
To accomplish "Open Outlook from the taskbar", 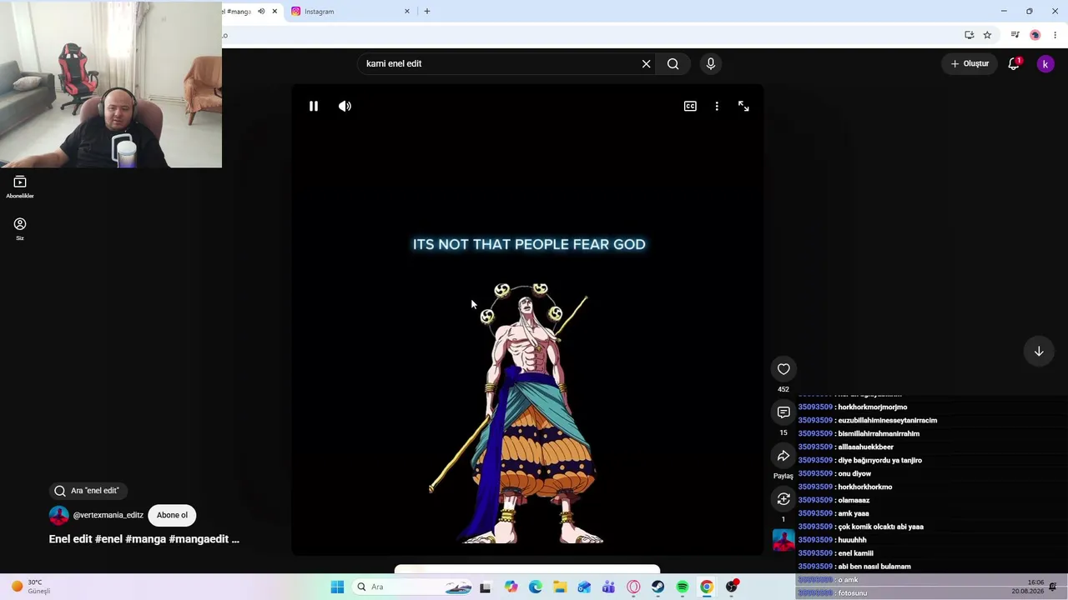I will 584,587.
